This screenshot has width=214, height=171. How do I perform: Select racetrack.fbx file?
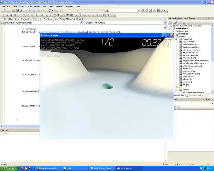pyautogui.click(x=188, y=77)
